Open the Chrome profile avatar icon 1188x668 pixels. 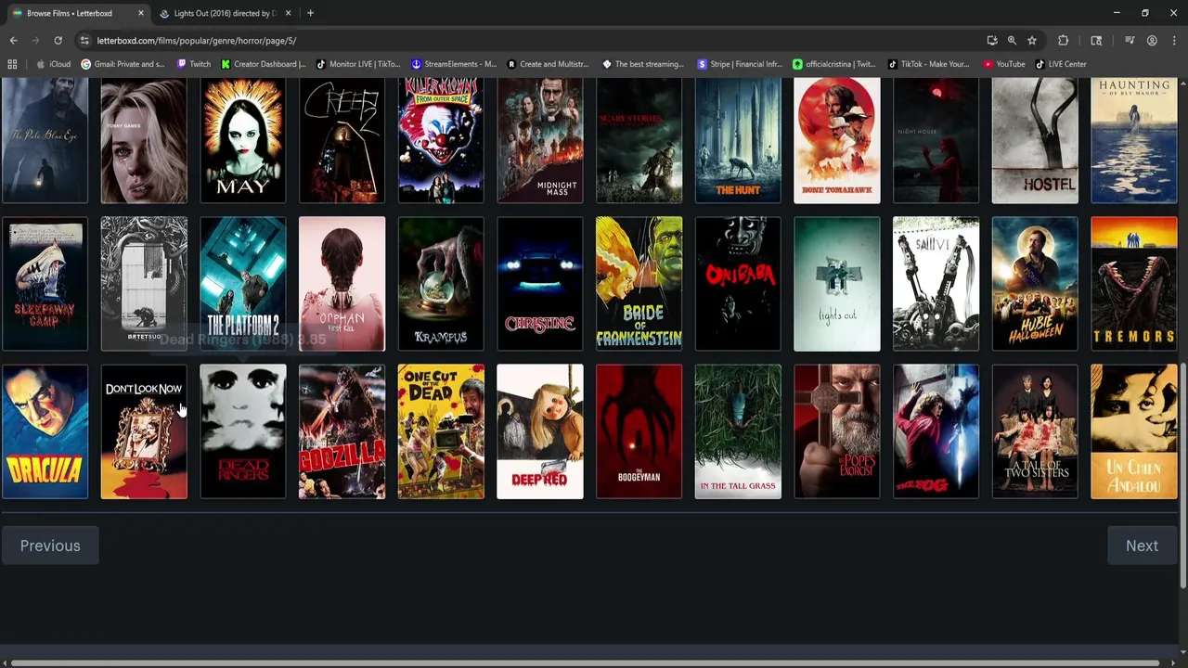point(1152,41)
